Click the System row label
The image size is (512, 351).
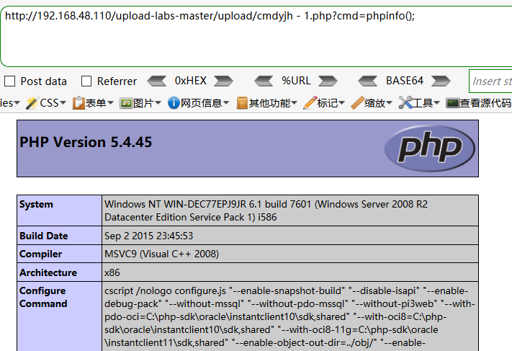(36, 204)
